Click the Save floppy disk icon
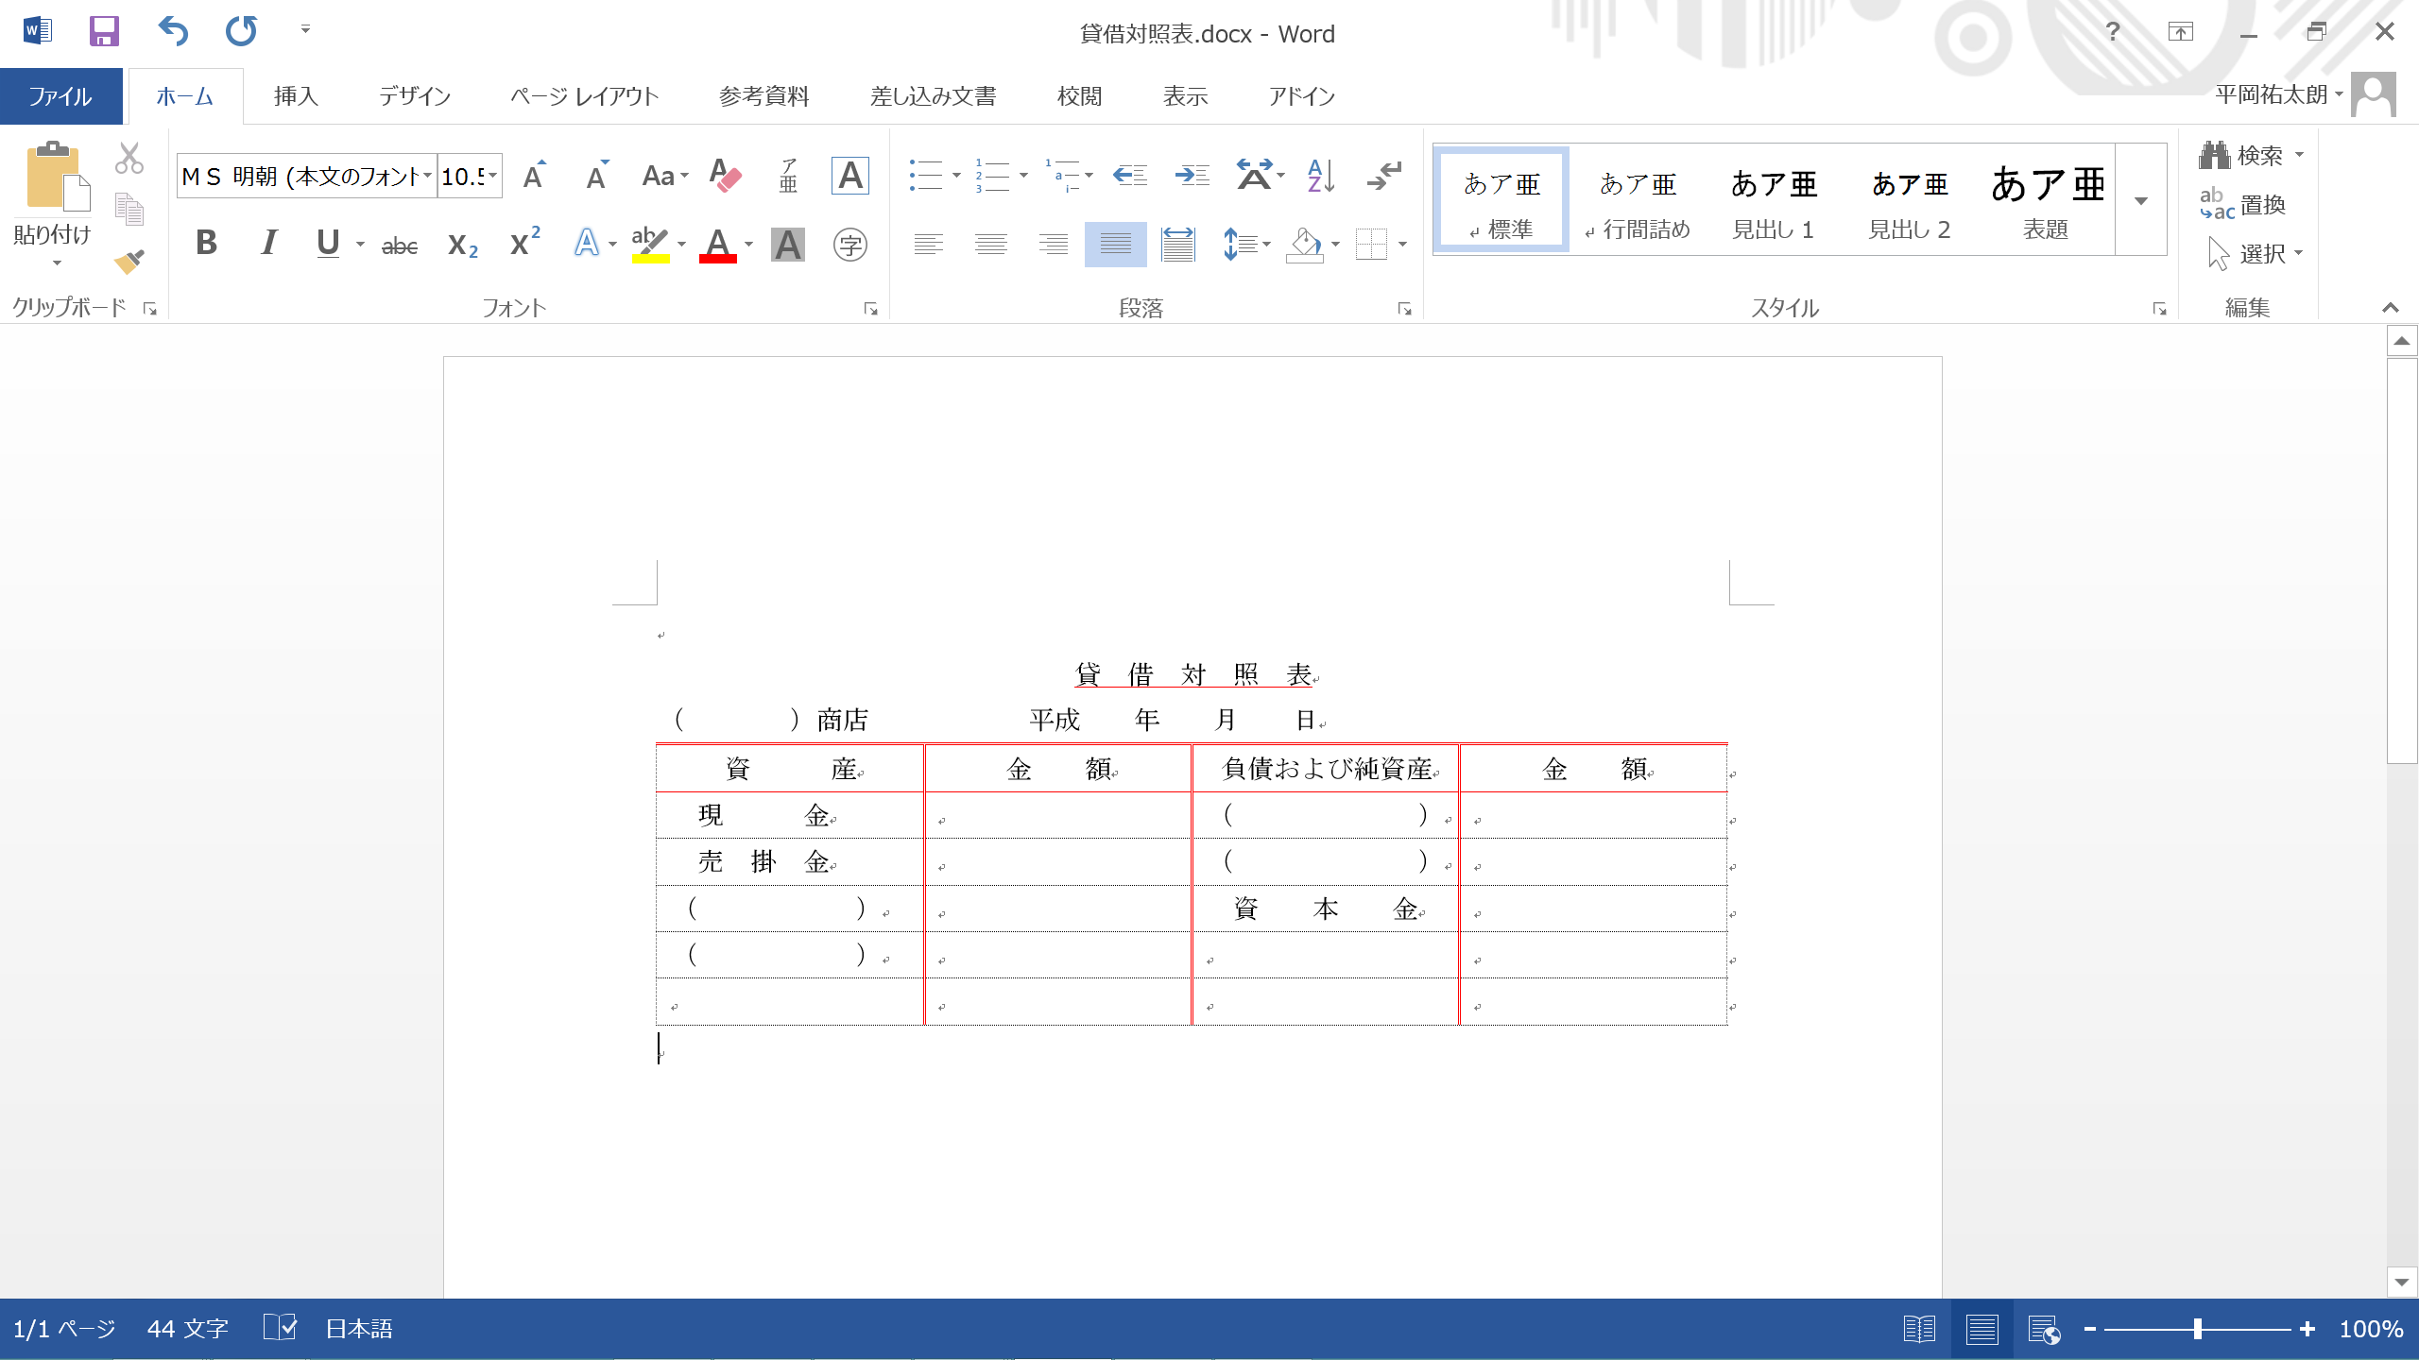 click(104, 32)
